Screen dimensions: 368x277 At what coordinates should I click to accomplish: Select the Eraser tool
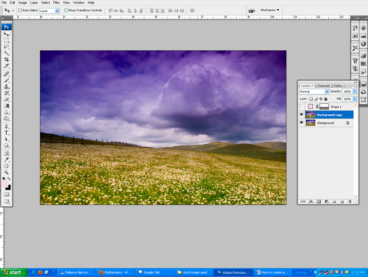[7, 99]
